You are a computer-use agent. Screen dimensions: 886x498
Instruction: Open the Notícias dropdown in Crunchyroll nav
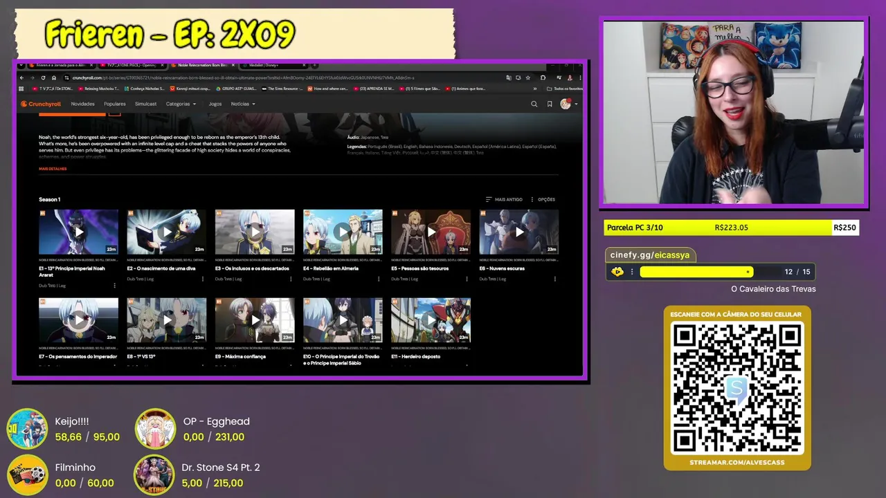(243, 104)
